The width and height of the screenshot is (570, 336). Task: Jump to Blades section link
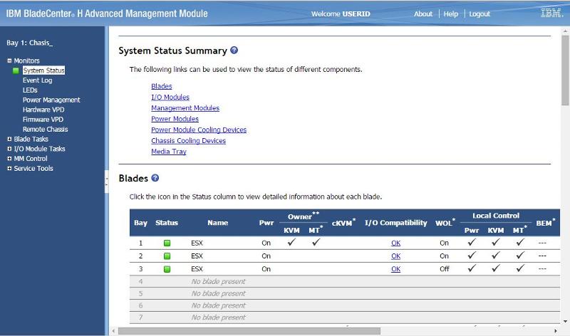coord(162,86)
